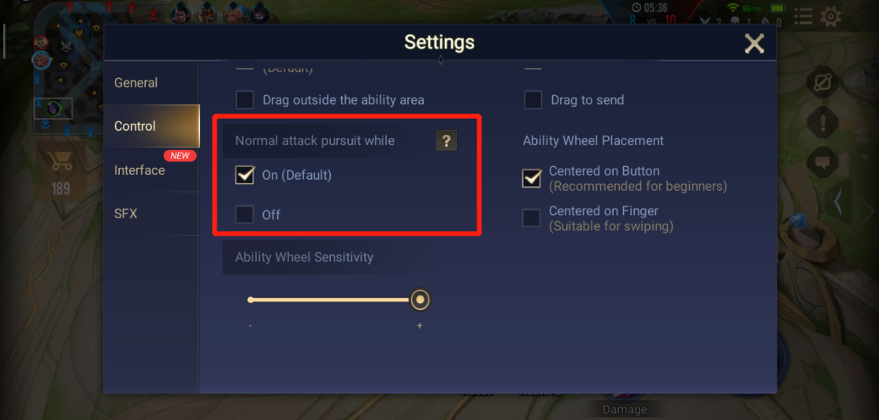The height and width of the screenshot is (420, 879).
Task: Check Drag outside the ability area
Action: tap(244, 100)
